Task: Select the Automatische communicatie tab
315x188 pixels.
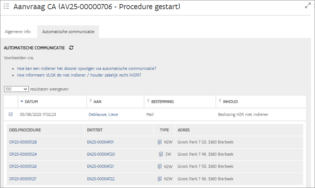Action: [x=68, y=32]
